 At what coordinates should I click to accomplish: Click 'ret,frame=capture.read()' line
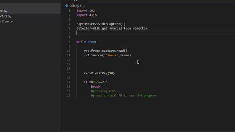(105, 51)
